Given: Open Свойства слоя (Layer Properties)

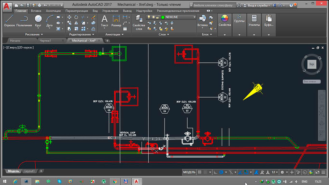Looking at the screenshot, I should [138, 22].
